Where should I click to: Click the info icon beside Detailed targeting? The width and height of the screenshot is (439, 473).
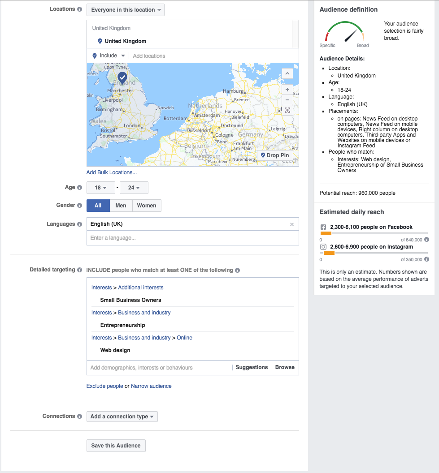[x=79, y=270]
